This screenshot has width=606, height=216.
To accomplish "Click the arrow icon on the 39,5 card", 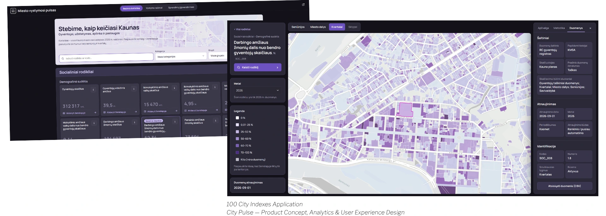I will [x=136, y=112].
